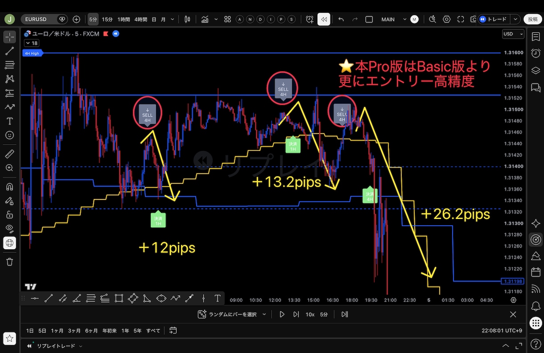Change the 10x replay speed
544x353 pixels.
coord(310,314)
